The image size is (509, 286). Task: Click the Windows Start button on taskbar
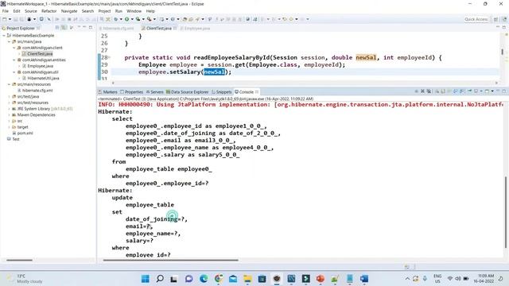146,279
